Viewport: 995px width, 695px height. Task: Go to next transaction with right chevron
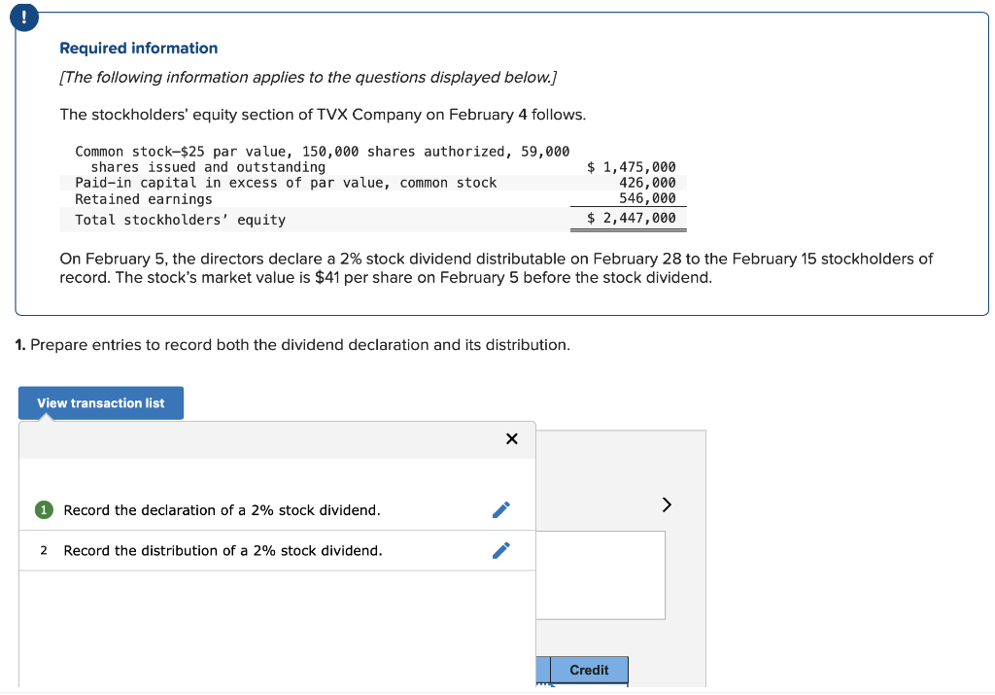[x=667, y=504]
